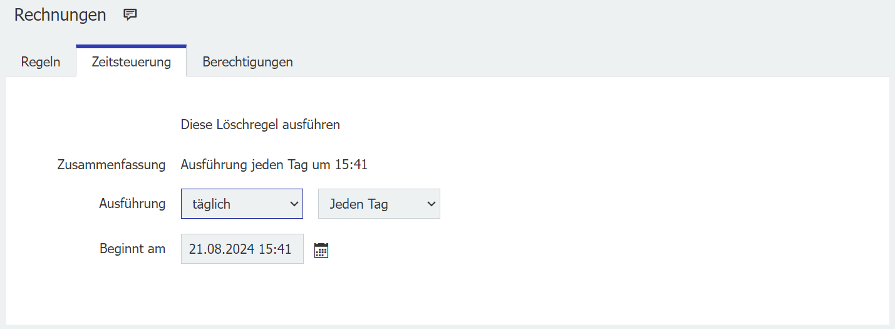
Task: Click the chevron on the Jeden Tag selector
Action: (x=430, y=204)
